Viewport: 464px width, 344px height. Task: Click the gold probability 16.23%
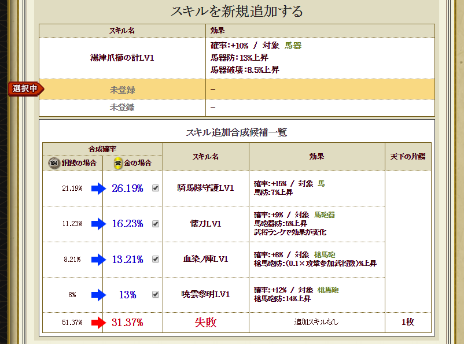[127, 224]
